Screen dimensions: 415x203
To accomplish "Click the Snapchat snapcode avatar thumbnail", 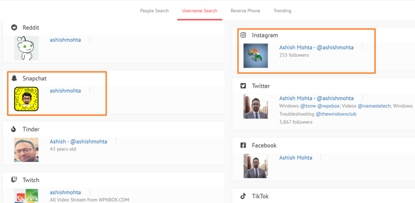I will [x=26, y=99].
